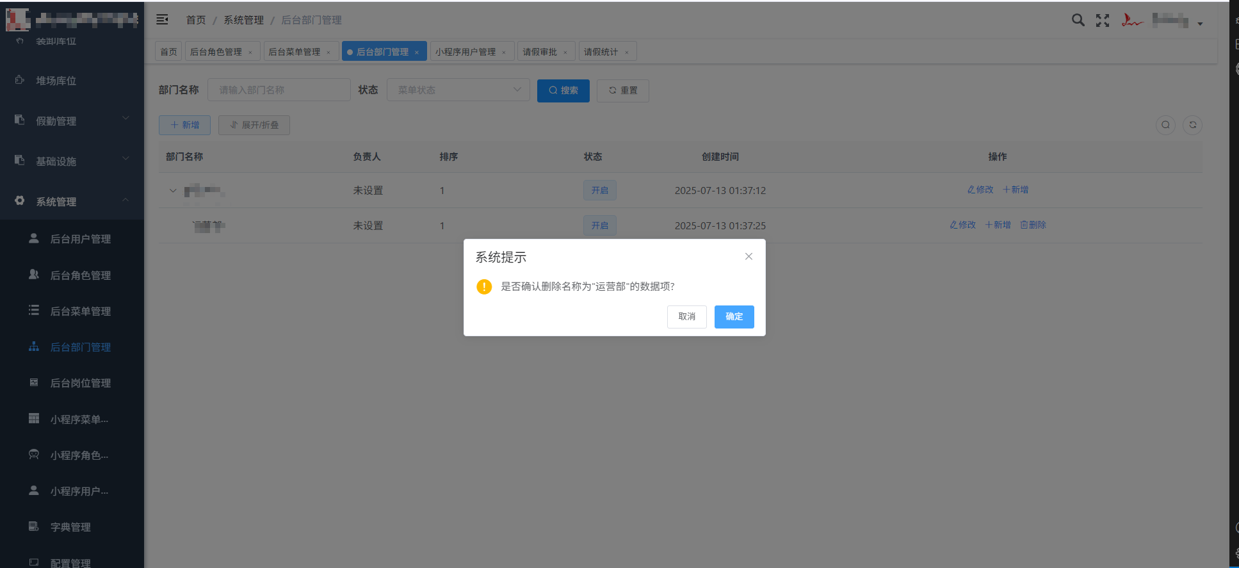Close the 后台部门管理 tab
This screenshot has height=568, width=1239.
coord(417,53)
